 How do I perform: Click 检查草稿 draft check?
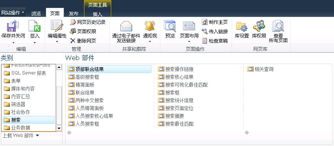pos(215,41)
